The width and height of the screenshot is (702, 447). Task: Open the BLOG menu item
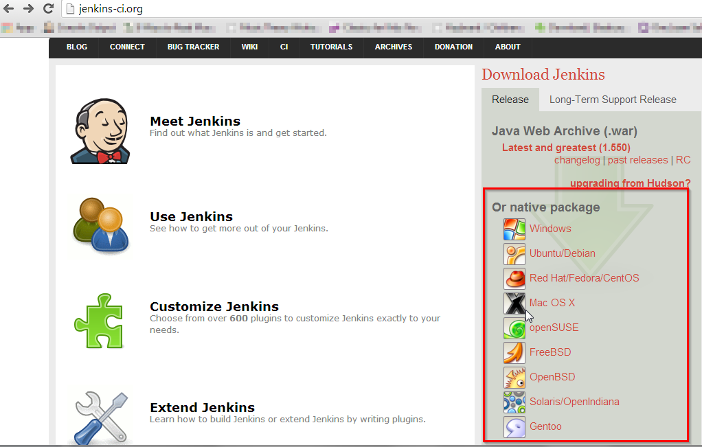click(x=77, y=47)
